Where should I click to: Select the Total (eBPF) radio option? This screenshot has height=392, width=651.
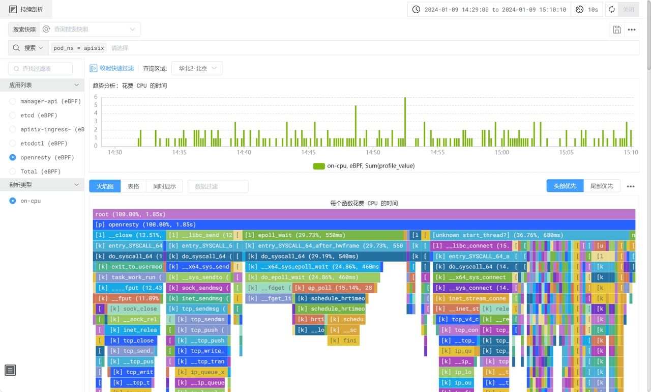tap(13, 172)
